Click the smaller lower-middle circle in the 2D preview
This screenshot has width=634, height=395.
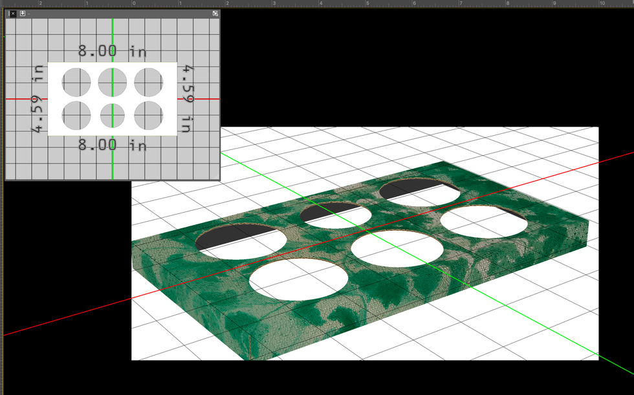click(x=113, y=116)
